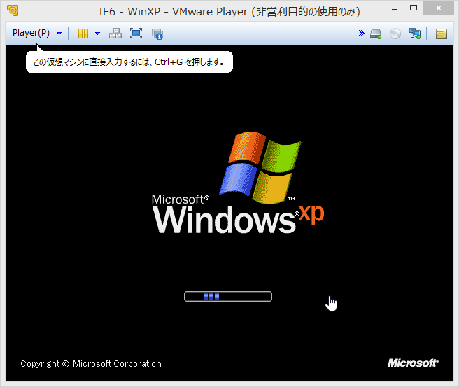Maximize the VMware Player window

click(x=414, y=8)
